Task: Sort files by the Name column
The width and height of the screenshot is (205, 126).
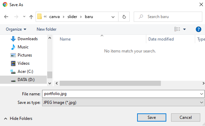Action: 65,39
